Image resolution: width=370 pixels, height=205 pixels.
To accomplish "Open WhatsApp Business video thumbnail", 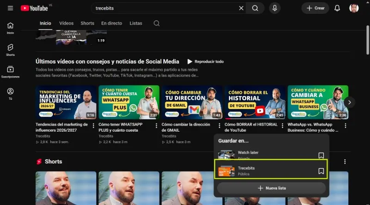I will [x=318, y=102].
